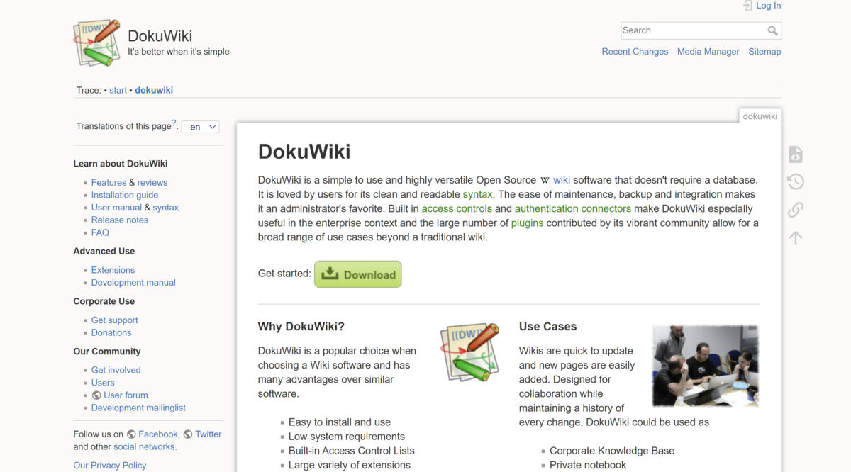Open the Extensions link in sidebar
Image resolution: width=851 pixels, height=472 pixels.
[113, 270]
